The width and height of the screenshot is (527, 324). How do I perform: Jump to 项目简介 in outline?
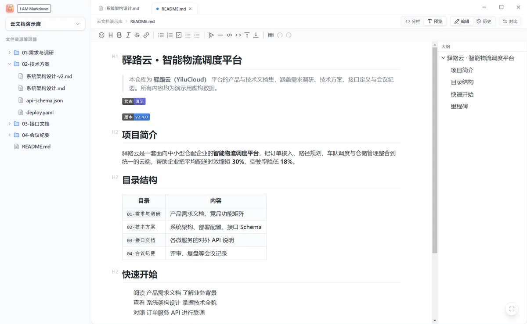pos(462,70)
